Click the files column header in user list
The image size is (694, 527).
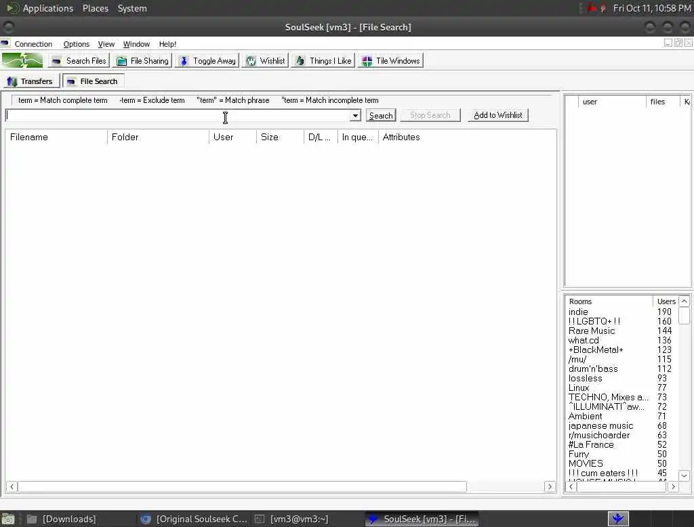[663, 102]
